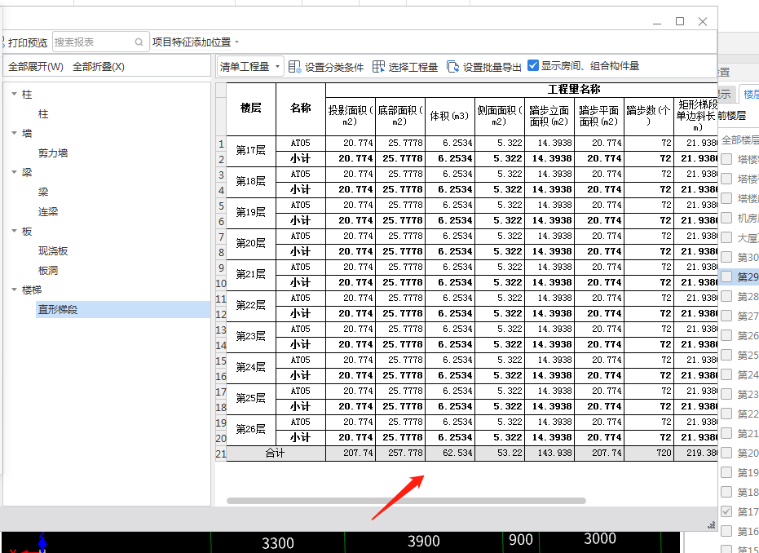
Task: Select 现浇板 in the tree
Action: (x=53, y=251)
